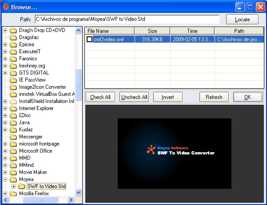This screenshot has width=267, height=205.
Task: Minimize the Browse window
Action: click(240, 7)
